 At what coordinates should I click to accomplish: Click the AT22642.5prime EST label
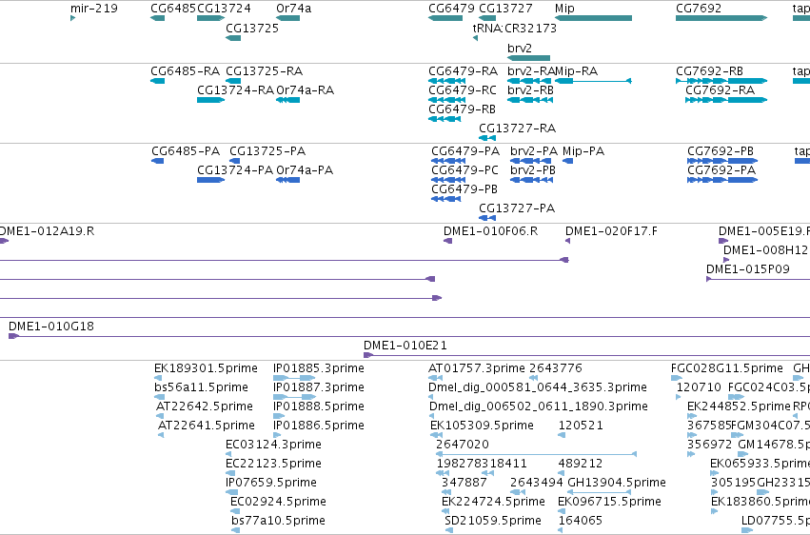click(205, 406)
